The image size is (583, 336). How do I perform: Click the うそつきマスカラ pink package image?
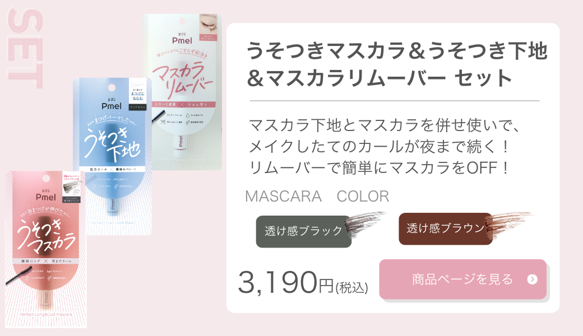(46, 249)
